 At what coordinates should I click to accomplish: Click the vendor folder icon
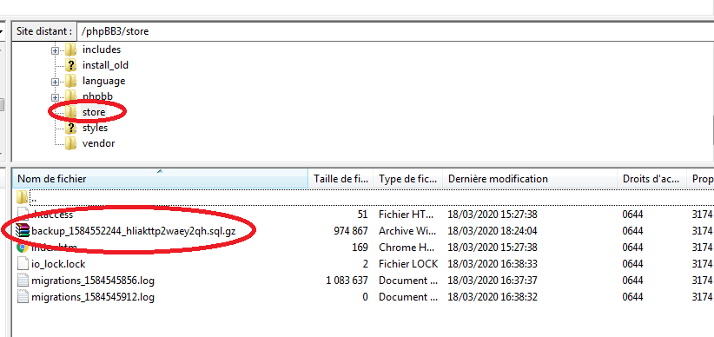click(x=70, y=143)
